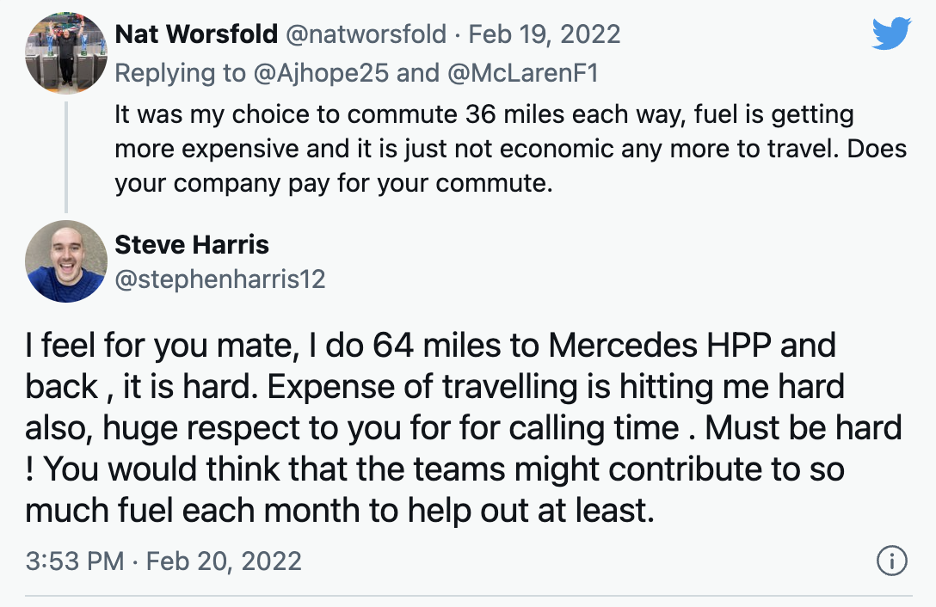Click the Twitter bird logo

890,34
